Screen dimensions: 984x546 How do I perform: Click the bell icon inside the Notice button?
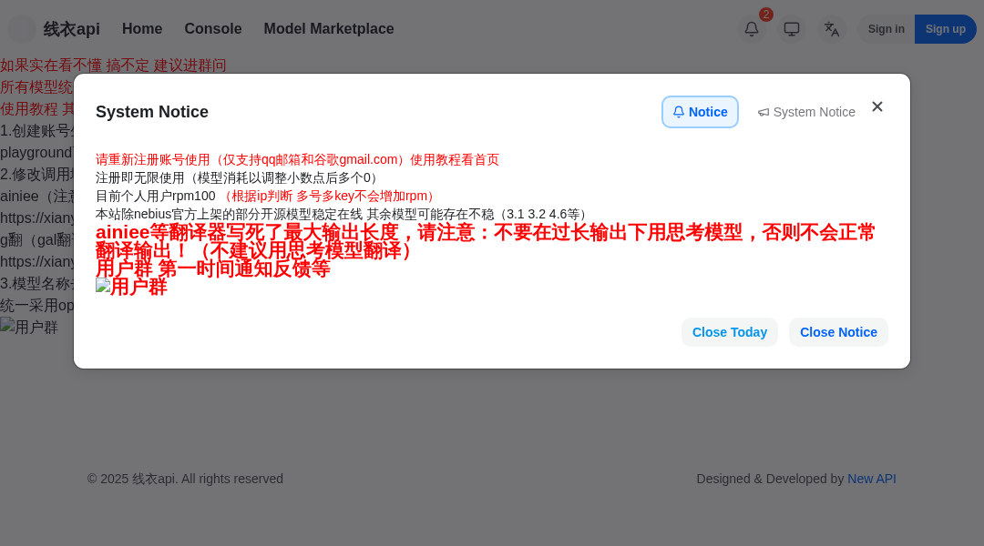coord(678,111)
